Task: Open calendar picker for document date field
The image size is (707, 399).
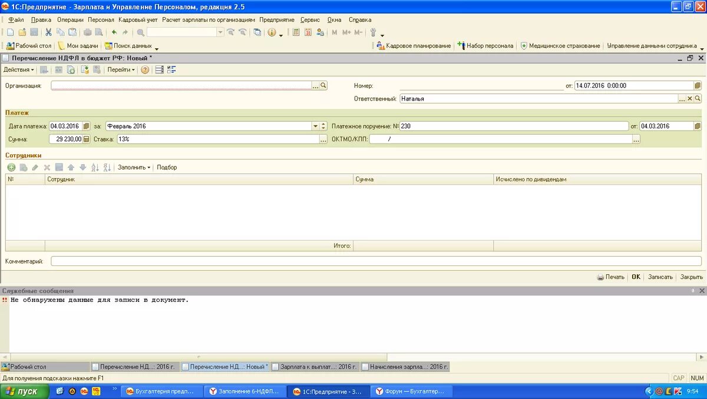Action: click(x=698, y=85)
